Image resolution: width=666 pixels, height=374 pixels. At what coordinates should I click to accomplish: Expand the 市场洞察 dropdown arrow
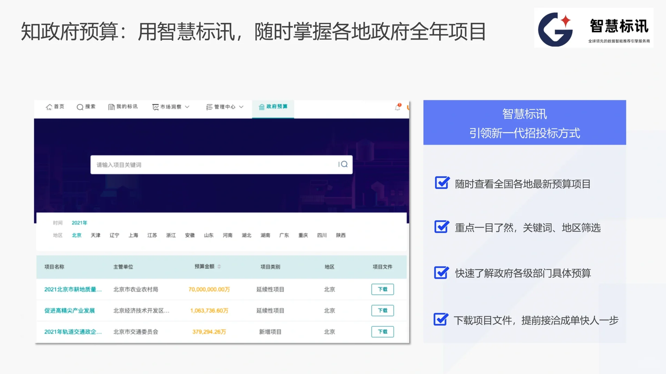point(187,107)
